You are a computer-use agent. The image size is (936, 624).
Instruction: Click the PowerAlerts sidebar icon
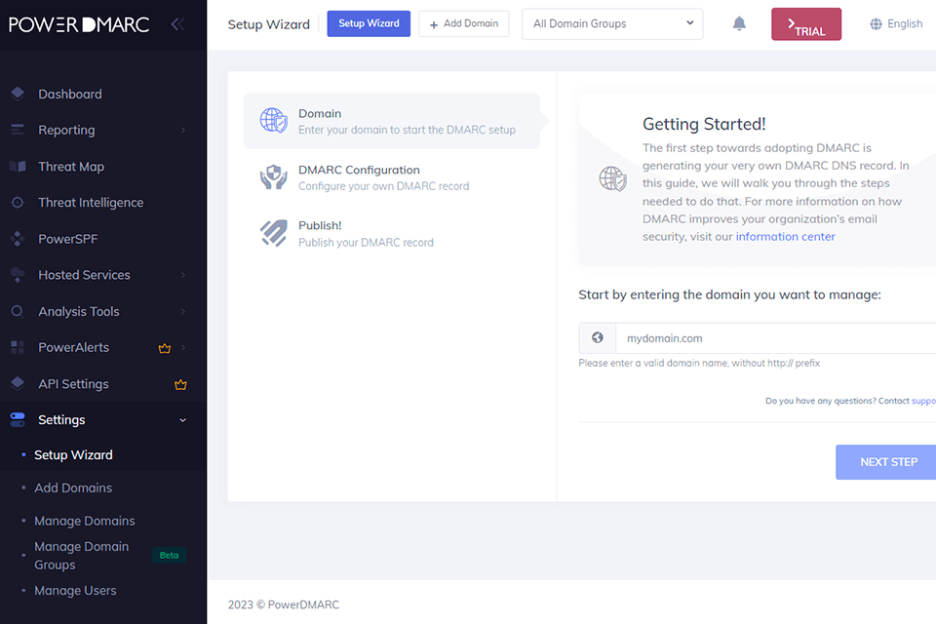tap(18, 347)
